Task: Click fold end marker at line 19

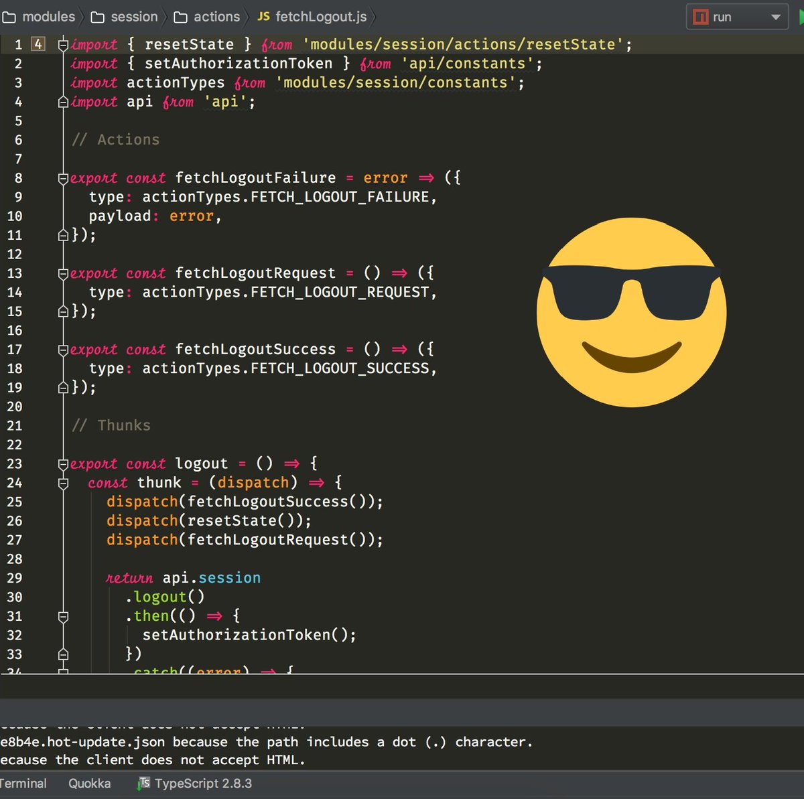Action: pos(63,388)
